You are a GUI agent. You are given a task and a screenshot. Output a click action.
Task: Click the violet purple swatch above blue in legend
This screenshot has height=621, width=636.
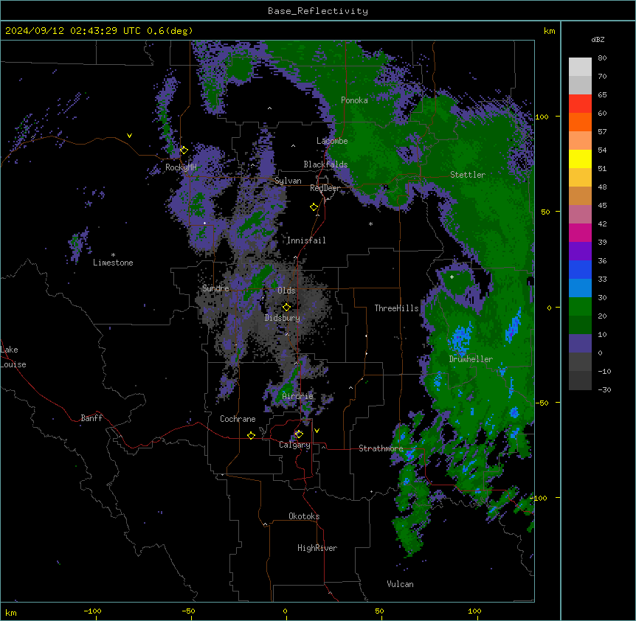580,251
